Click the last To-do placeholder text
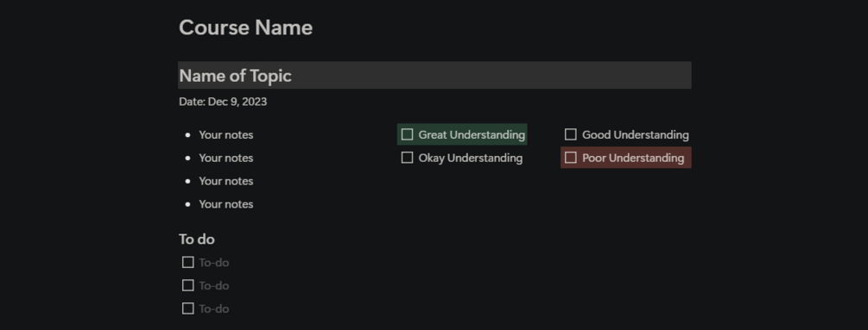Viewport: 868px width, 330px height. pos(214,309)
